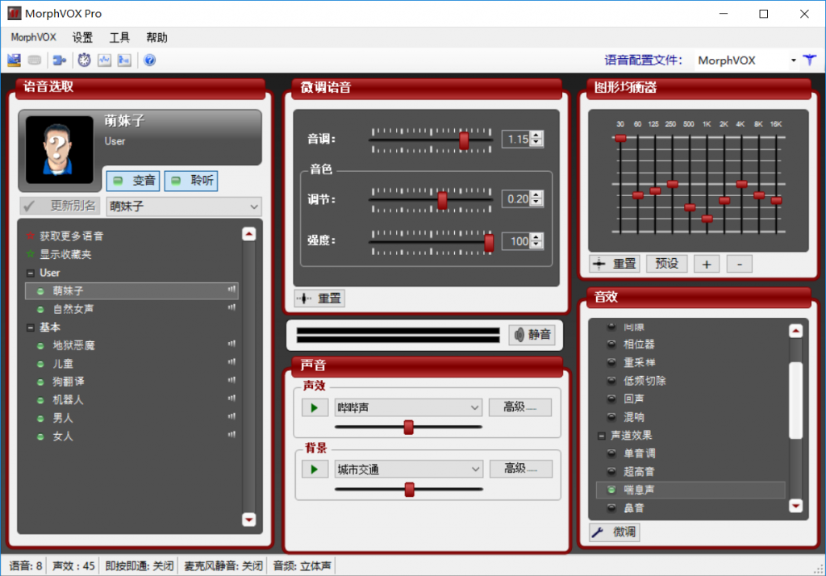Click the sound effect volume slider handle
The height and width of the screenshot is (576, 826).
pyautogui.click(x=408, y=427)
